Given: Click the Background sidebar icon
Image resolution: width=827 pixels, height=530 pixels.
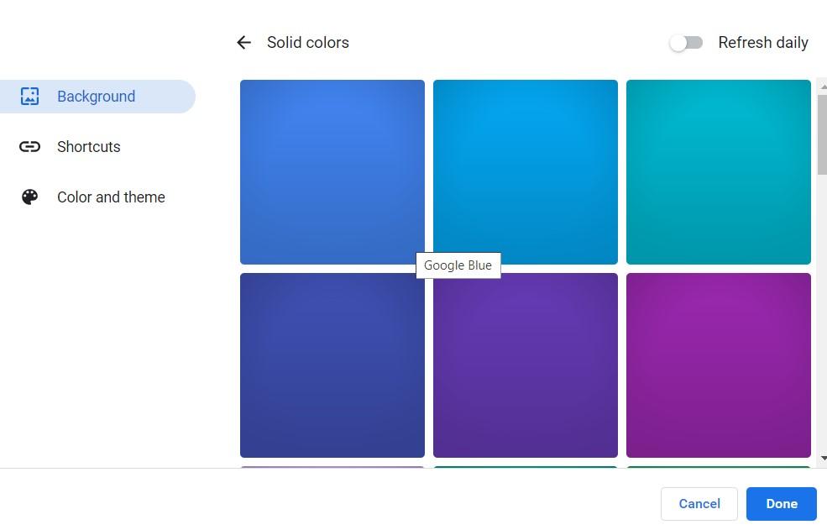Looking at the screenshot, I should (x=30, y=96).
